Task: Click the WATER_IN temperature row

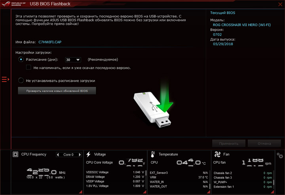Action: coord(179,182)
